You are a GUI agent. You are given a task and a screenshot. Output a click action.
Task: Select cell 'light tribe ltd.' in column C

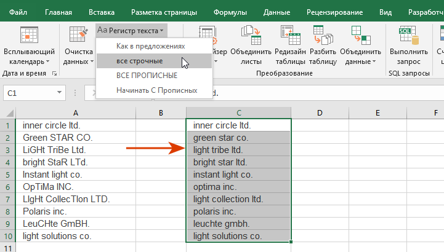(x=238, y=150)
